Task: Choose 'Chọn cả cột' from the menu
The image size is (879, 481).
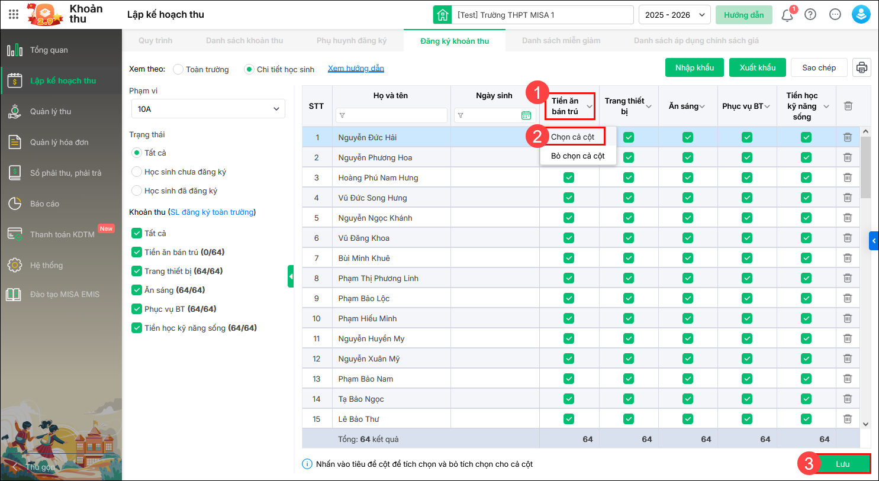Action: click(572, 137)
